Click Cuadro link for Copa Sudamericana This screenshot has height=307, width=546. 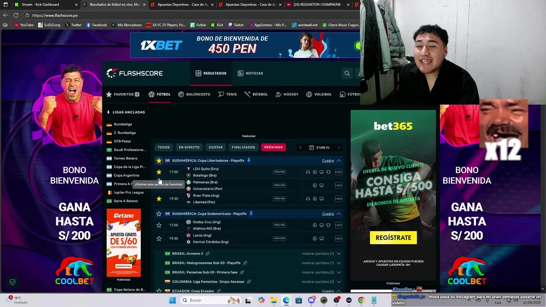click(328, 214)
